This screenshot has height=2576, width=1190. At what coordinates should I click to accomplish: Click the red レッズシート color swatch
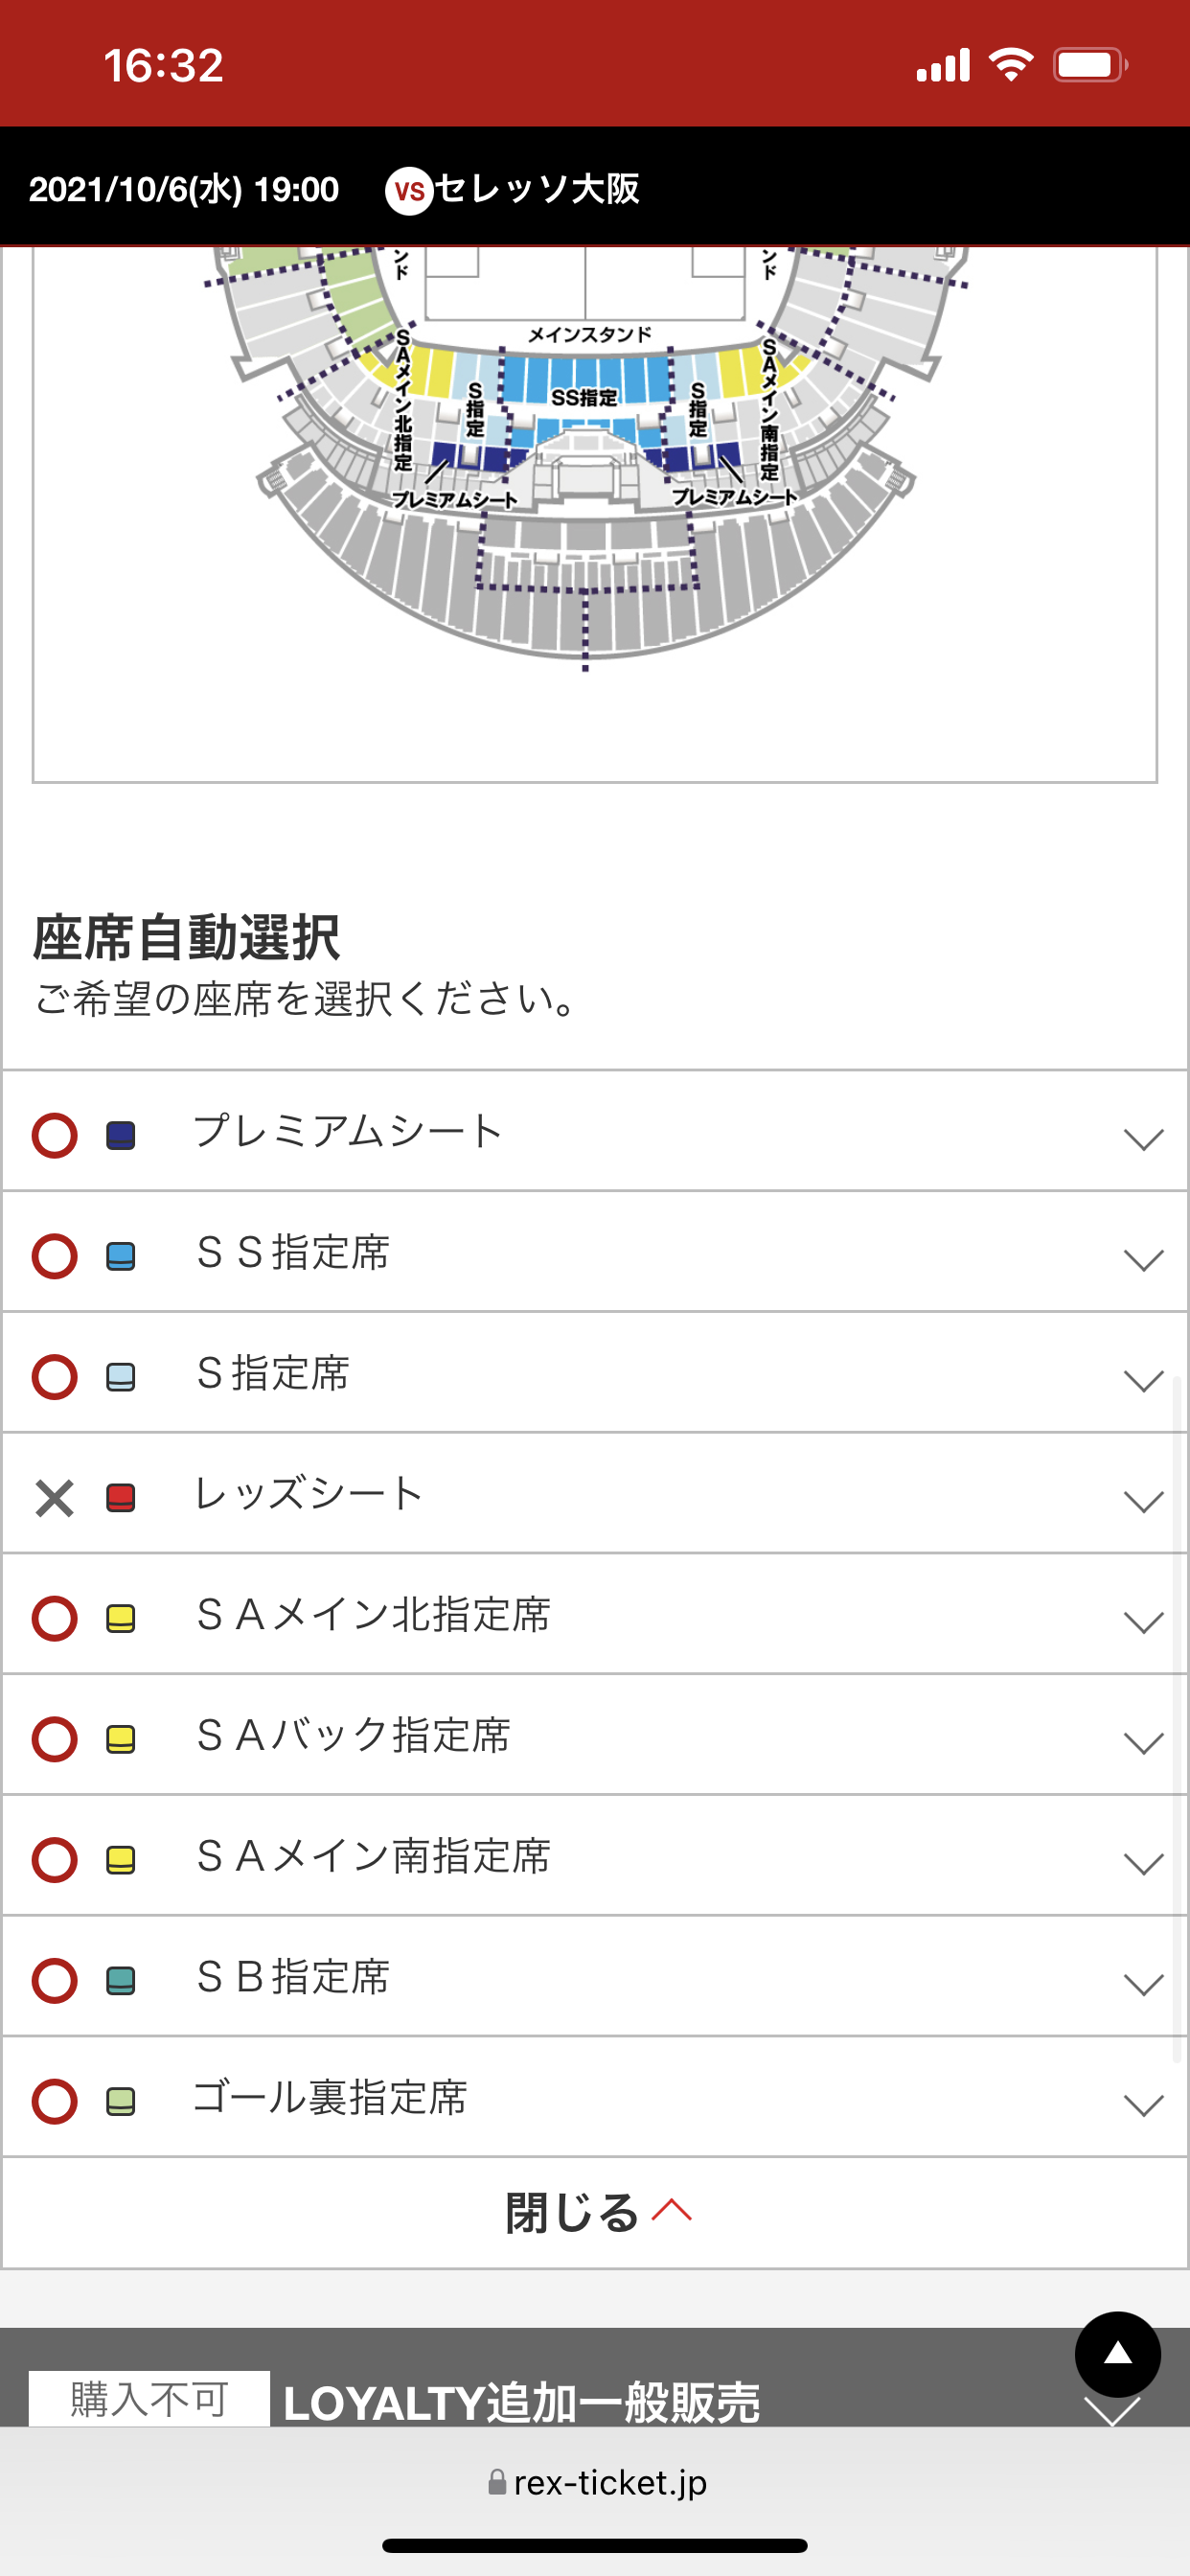click(x=121, y=1497)
